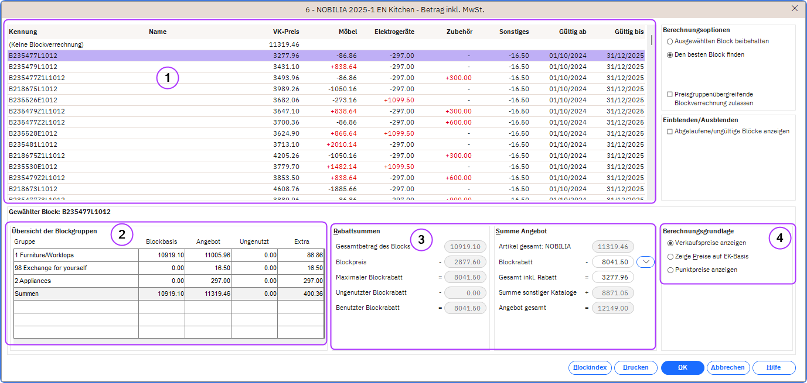Select 'Den besten Block finden' option

coord(670,54)
